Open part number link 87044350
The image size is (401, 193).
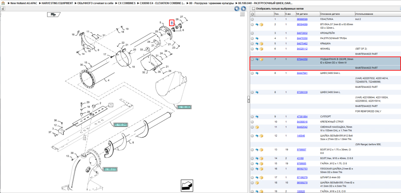point(302,59)
